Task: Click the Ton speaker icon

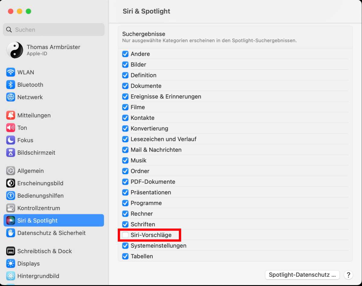Action: 11,127
